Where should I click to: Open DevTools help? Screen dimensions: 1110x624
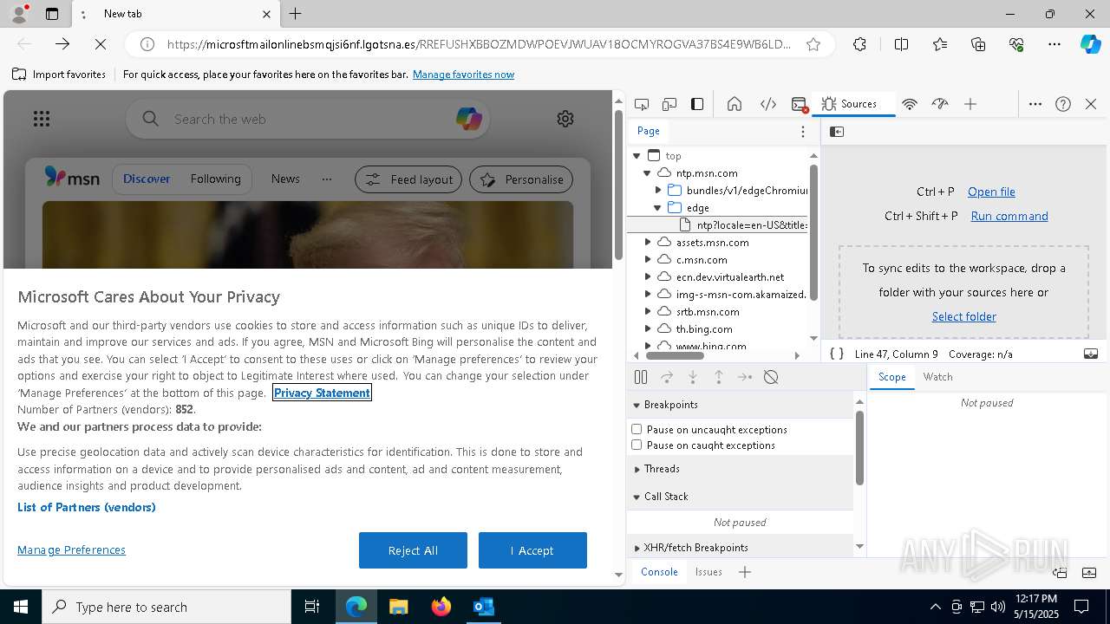(1063, 104)
